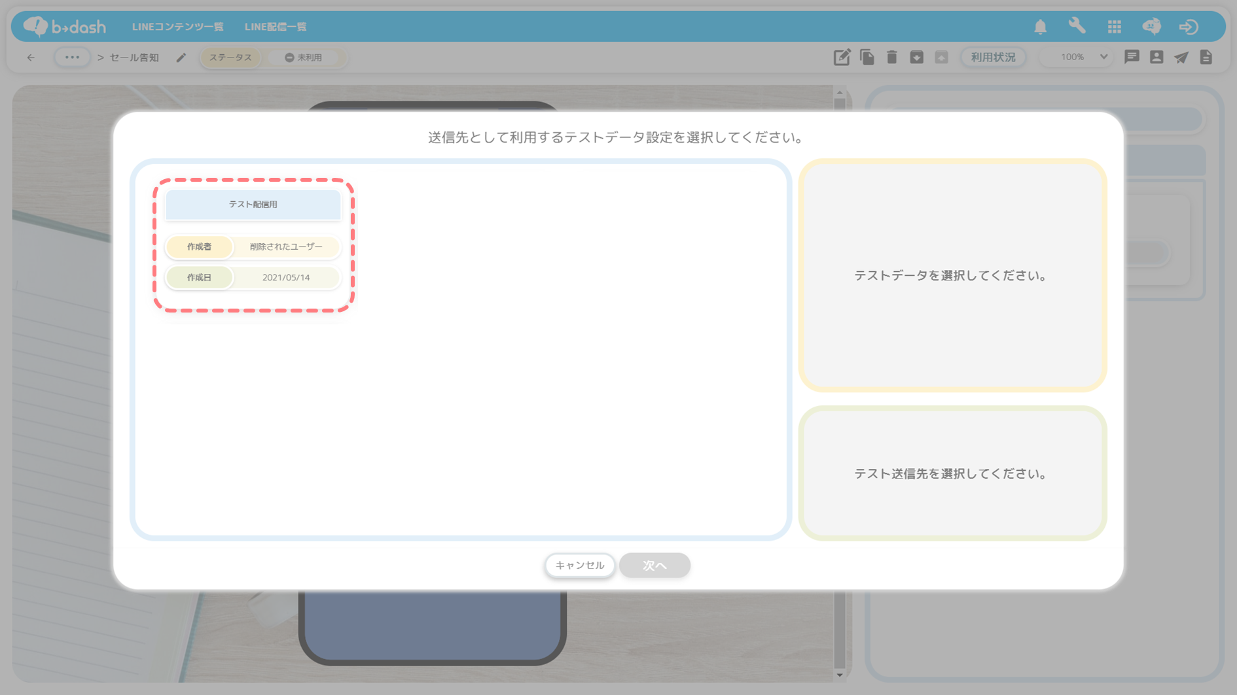Click the 未利用 status badge
The image size is (1237, 695).
[x=304, y=58]
